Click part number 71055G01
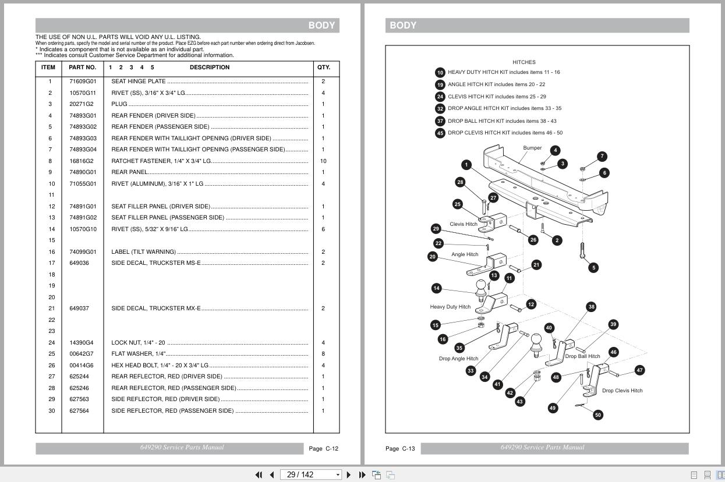 83,184
